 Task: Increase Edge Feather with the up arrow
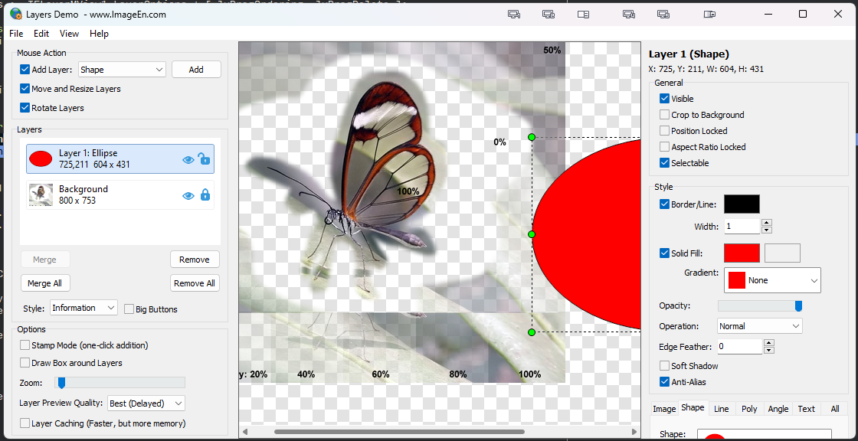[x=769, y=343]
